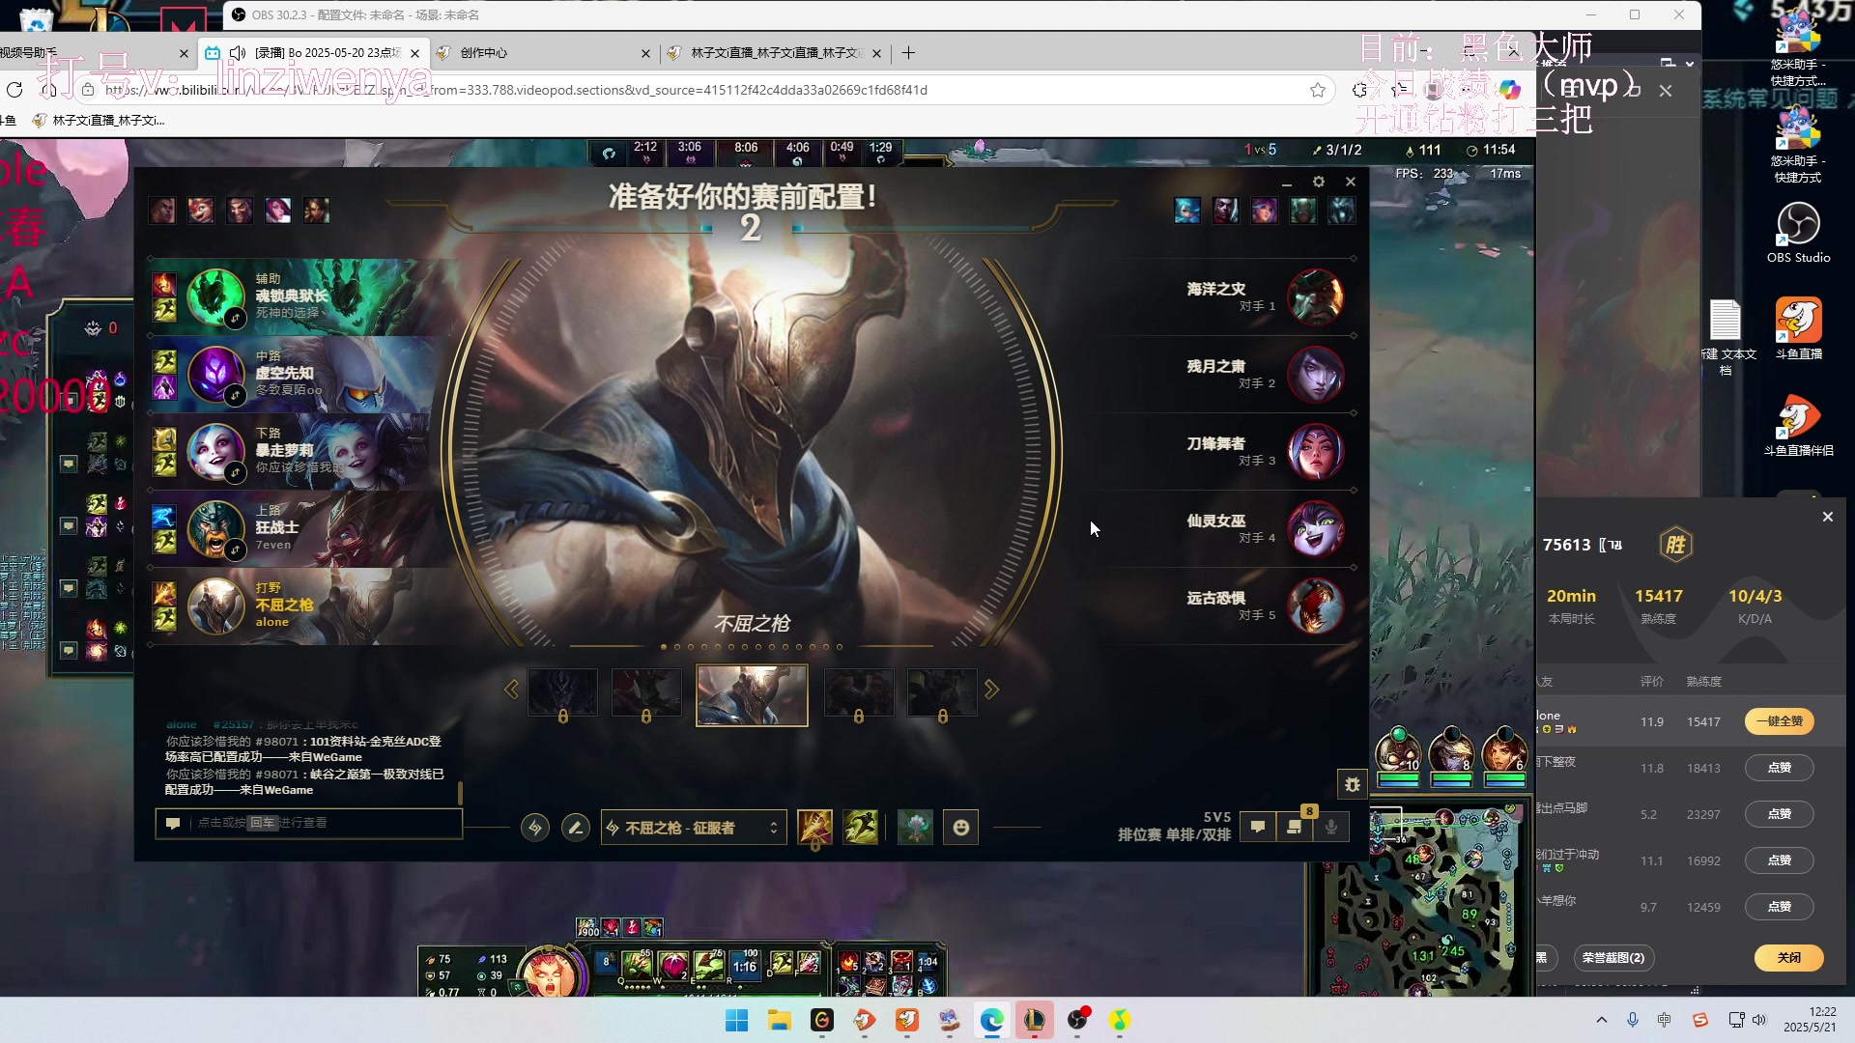Toggle the voice microphone button
Screen dimensions: 1855x1043
[1331, 827]
